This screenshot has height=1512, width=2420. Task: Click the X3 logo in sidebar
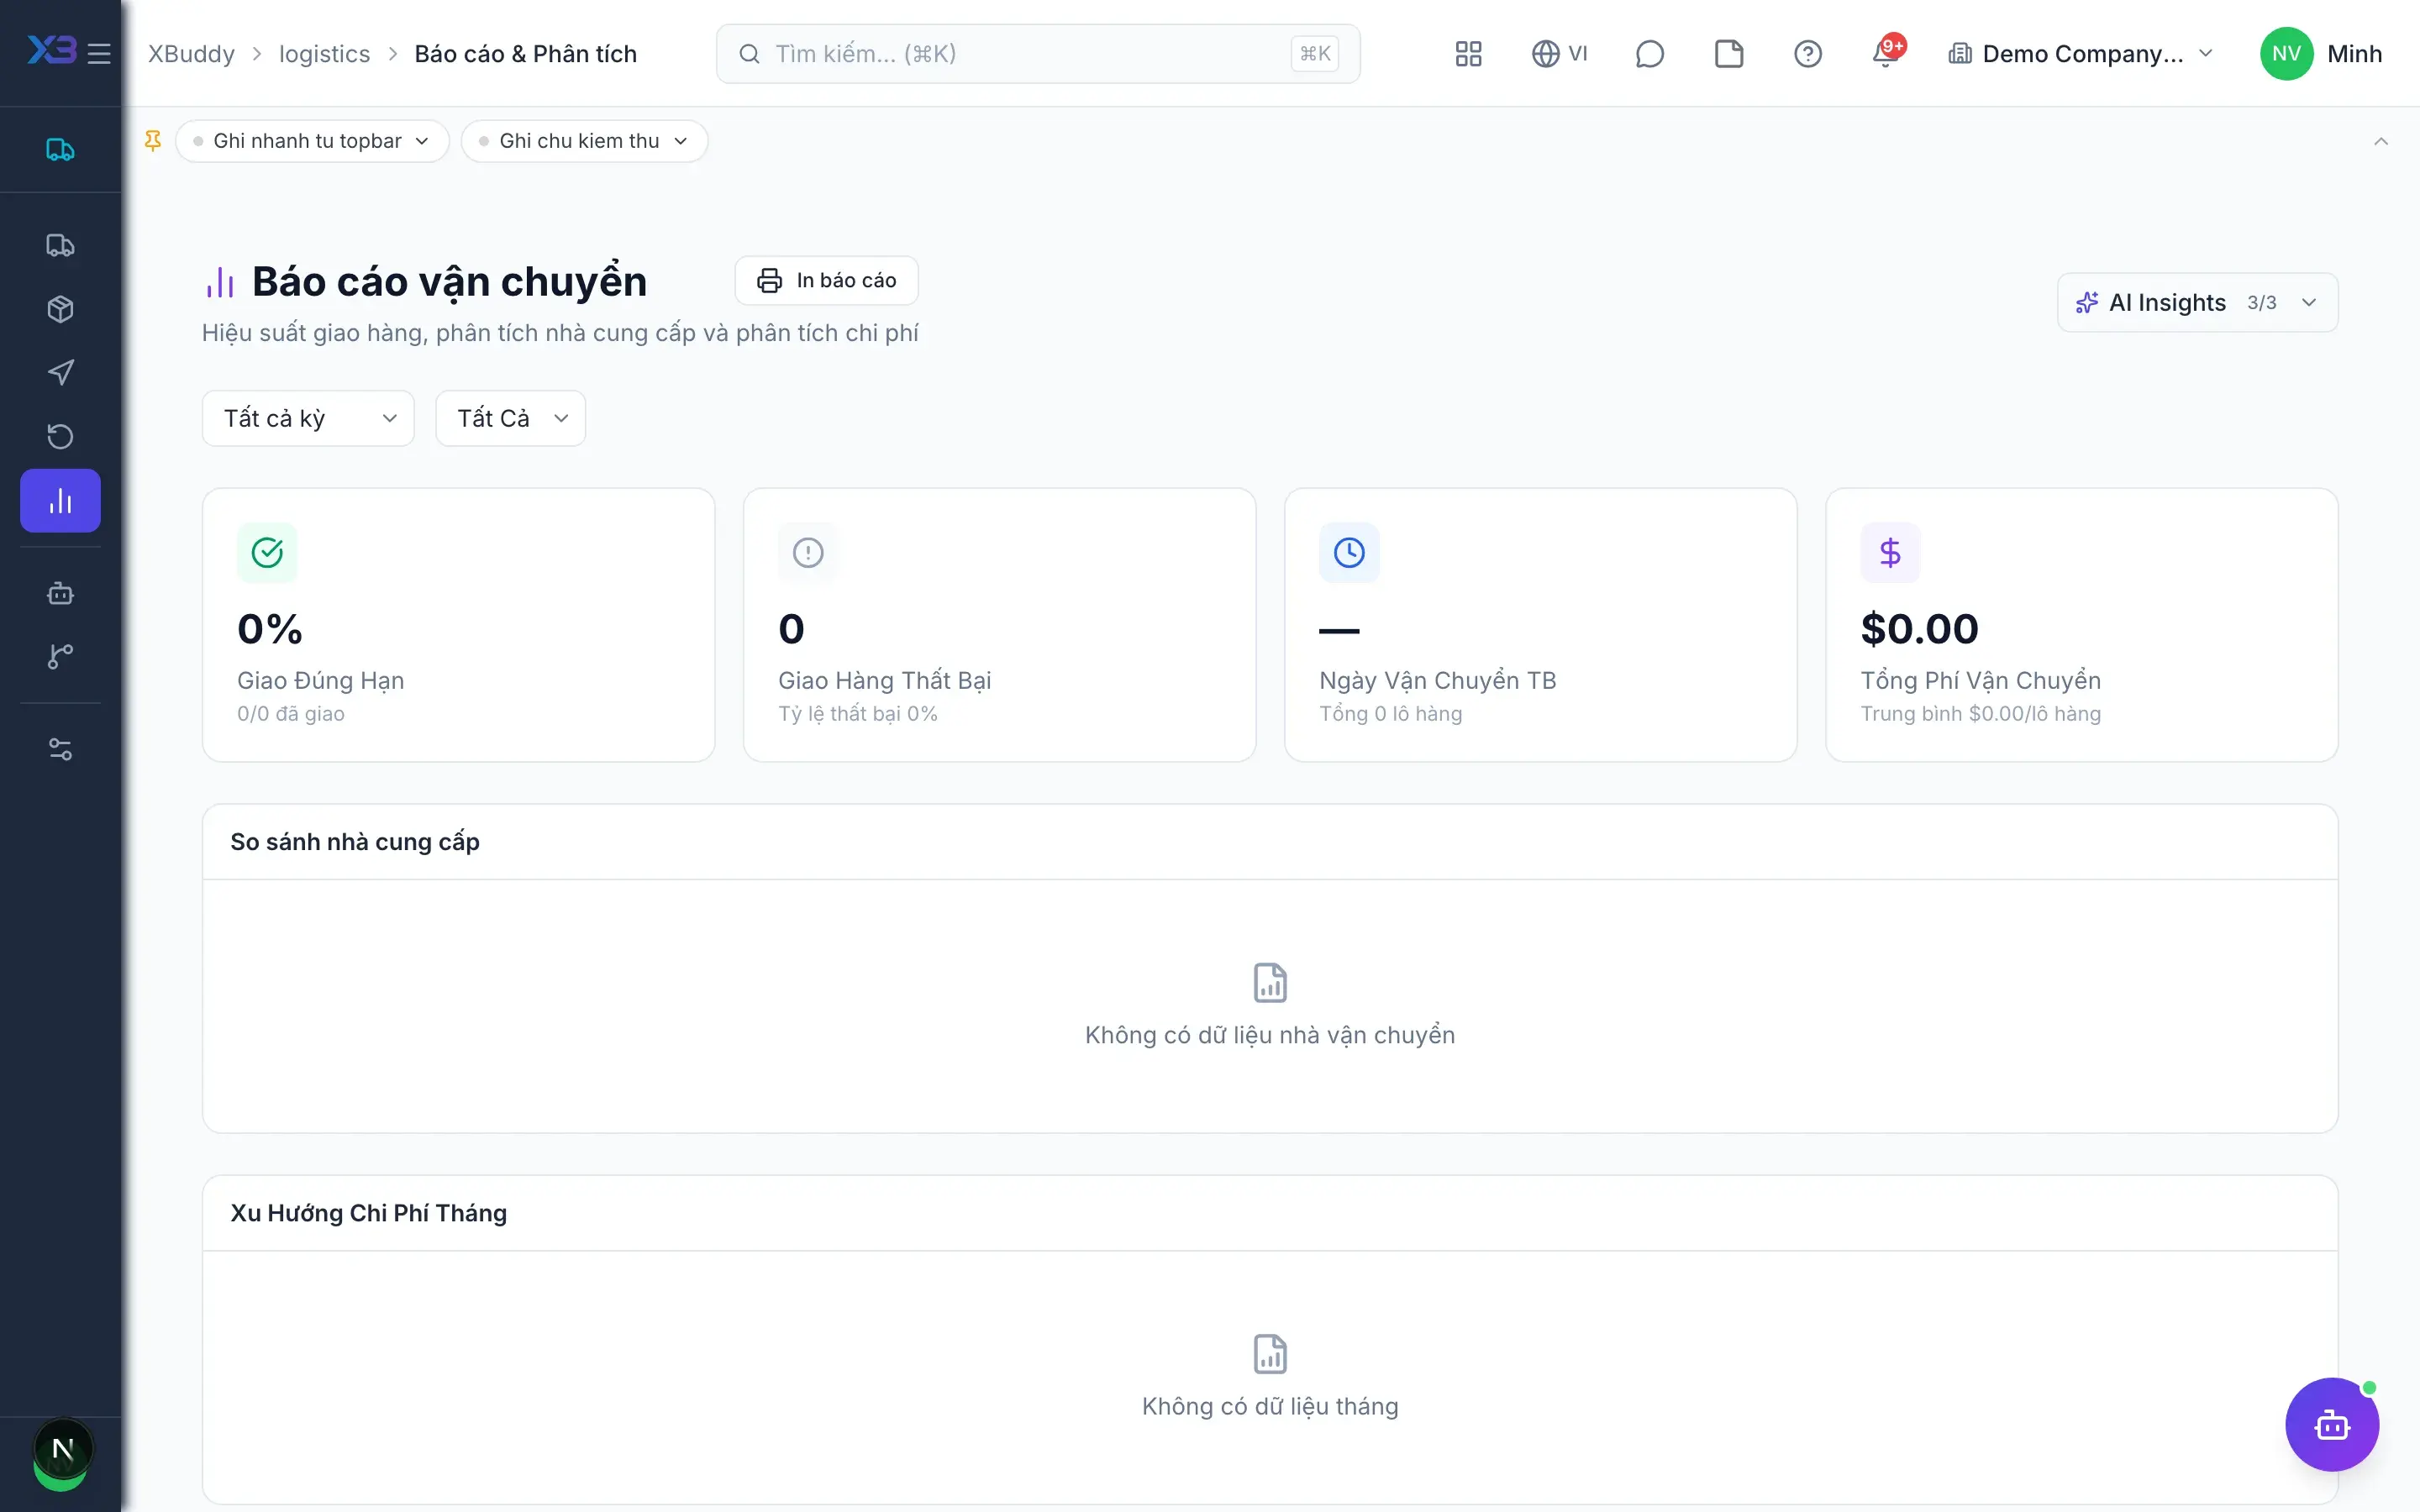click(51, 50)
